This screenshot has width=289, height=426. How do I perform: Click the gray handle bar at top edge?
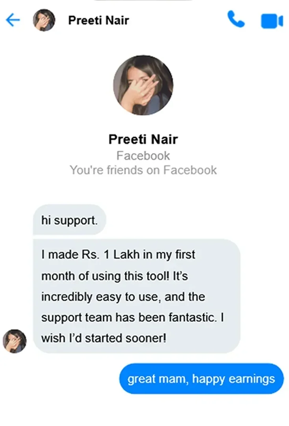coord(144,1)
